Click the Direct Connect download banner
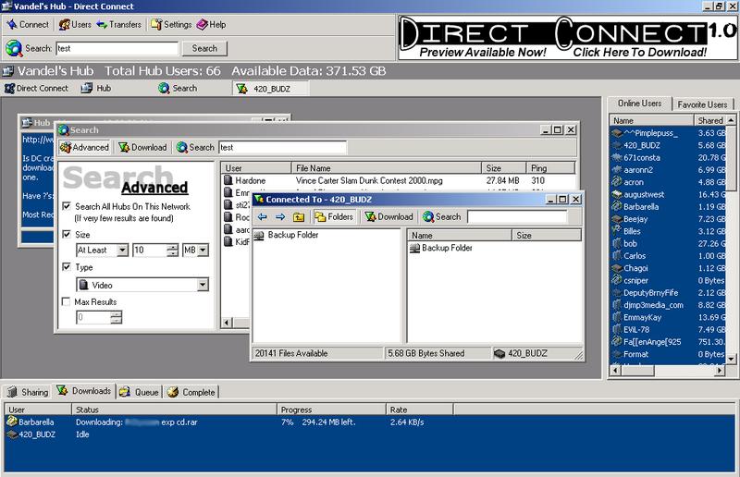This screenshot has width=740, height=477. click(568, 38)
